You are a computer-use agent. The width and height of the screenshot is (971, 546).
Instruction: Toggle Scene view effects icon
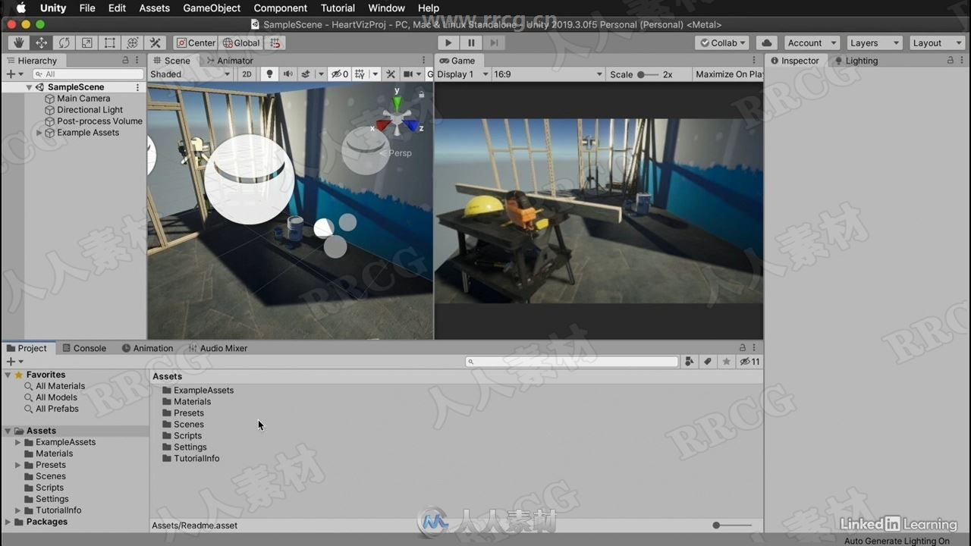pyautogui.click(x=306, y=74)
